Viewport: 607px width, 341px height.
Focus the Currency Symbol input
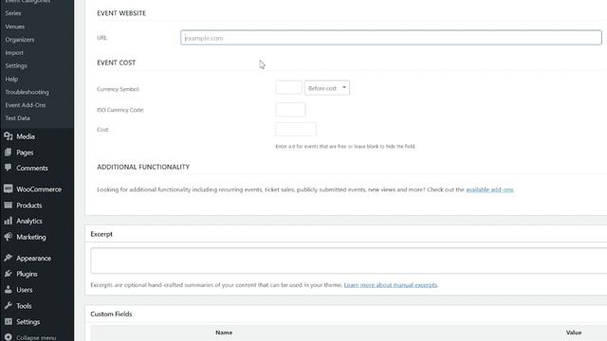(x=288, y=87)
